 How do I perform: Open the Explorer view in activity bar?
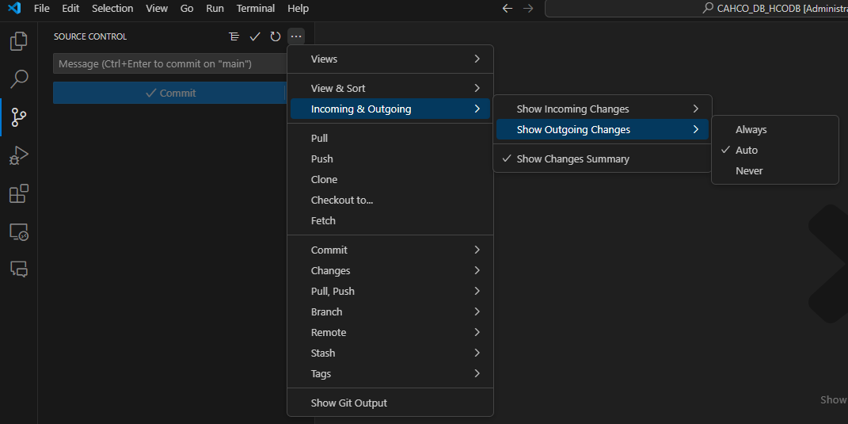(18, 40)
